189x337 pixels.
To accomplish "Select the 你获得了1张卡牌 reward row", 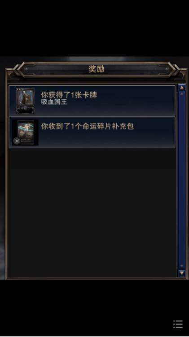I will (x=92, y=101).
